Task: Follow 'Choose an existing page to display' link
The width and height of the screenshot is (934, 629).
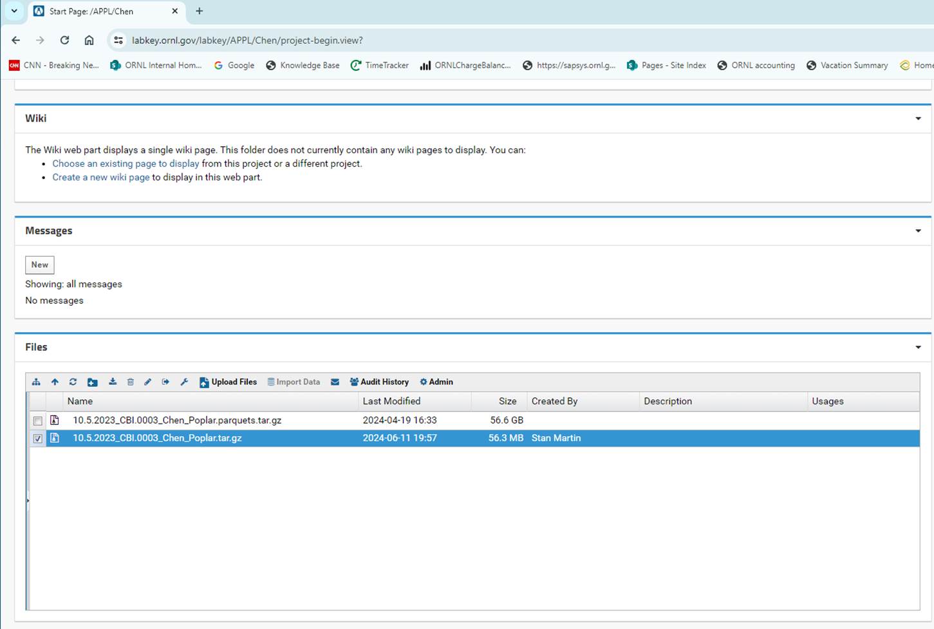Action: (x=126, y=164)
